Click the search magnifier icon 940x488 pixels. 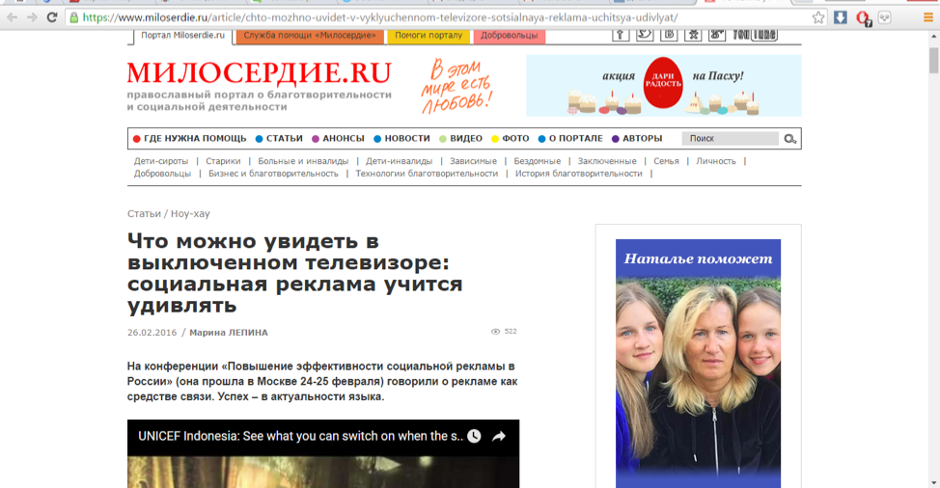click(x=790, y=139)
